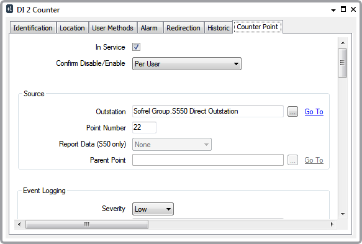This screenshot has width=362, height=244.
Task: Click the DI 2 Counter window icon
Action: click(x=9, y=9)
